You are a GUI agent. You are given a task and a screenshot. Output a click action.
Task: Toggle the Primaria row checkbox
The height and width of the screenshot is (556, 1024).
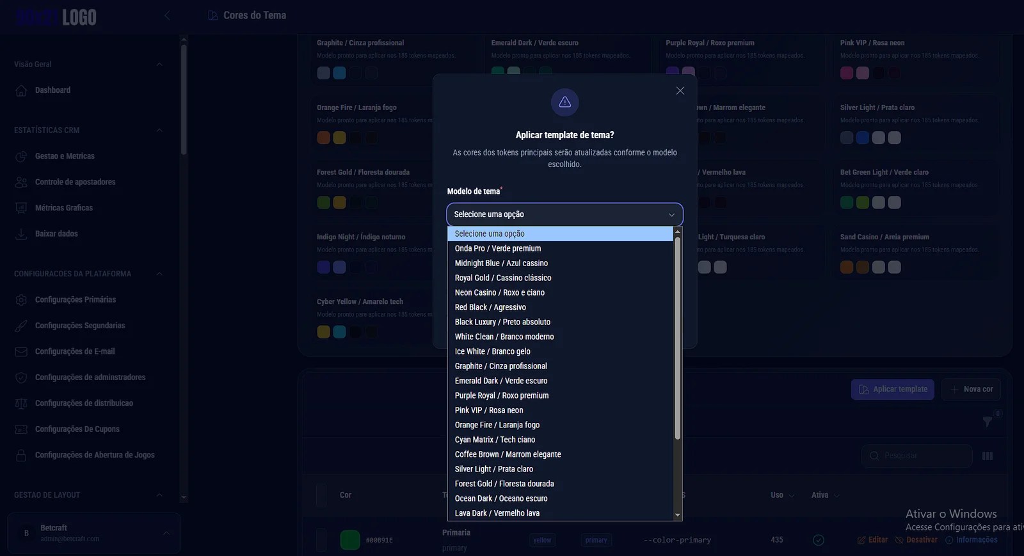tap(321, 540)
